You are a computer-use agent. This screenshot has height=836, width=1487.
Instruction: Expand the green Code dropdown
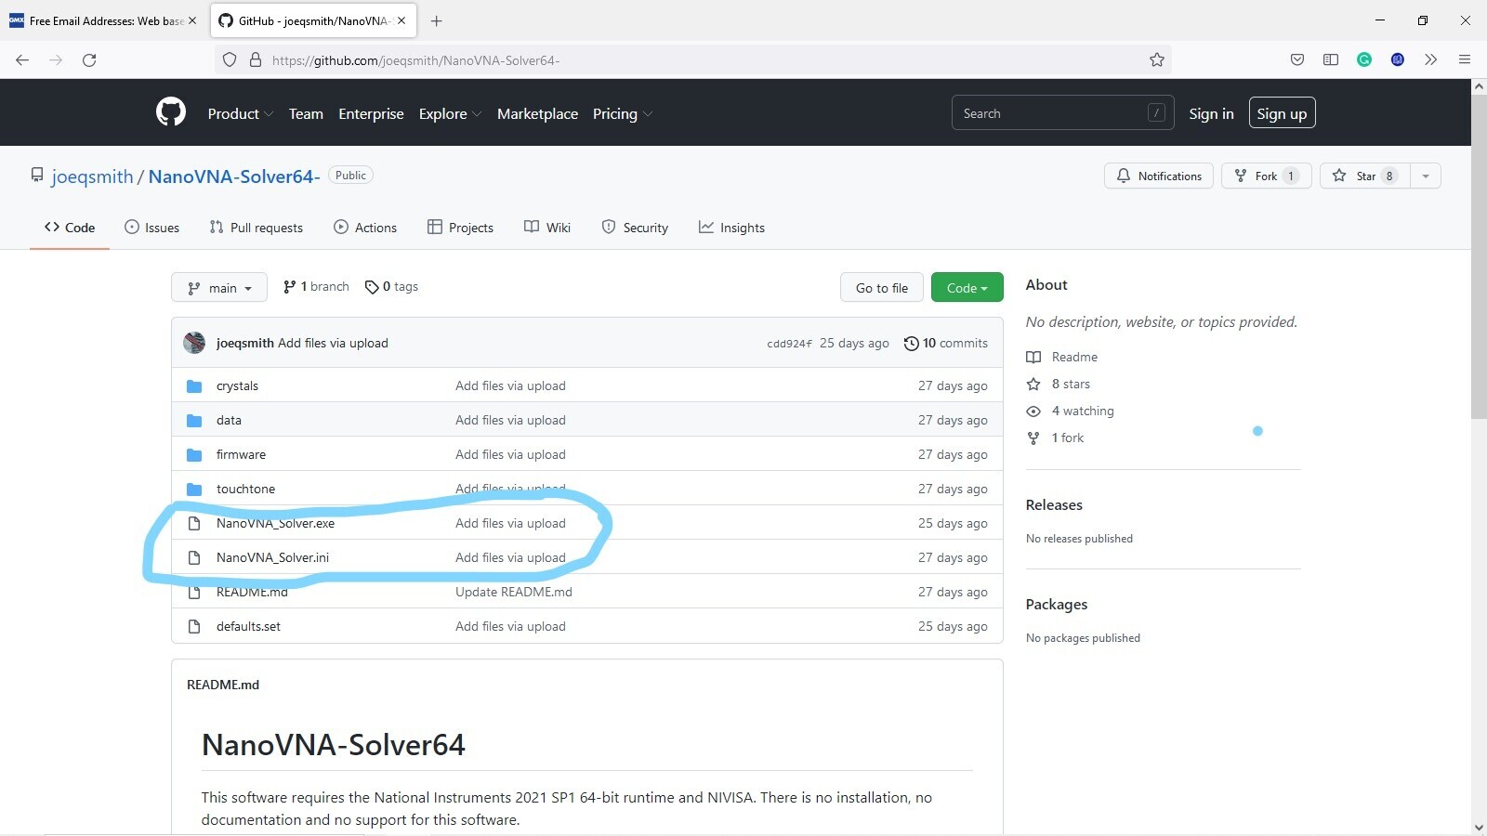coord(967,288)
